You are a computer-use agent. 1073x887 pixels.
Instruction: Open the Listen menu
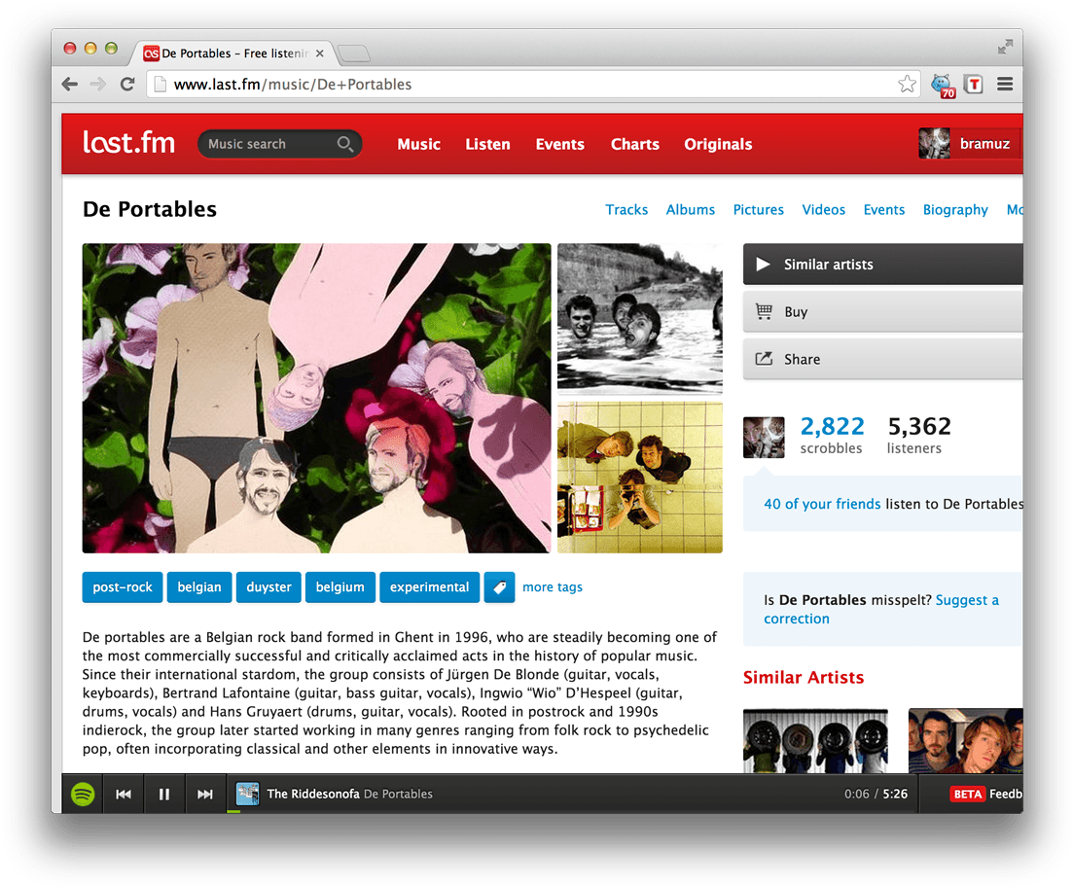[x=488, y=144]
